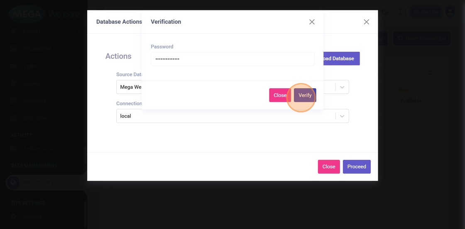Click the Upload Database button
Viewport: 465px width, 229px height.
tap(339, 58)
